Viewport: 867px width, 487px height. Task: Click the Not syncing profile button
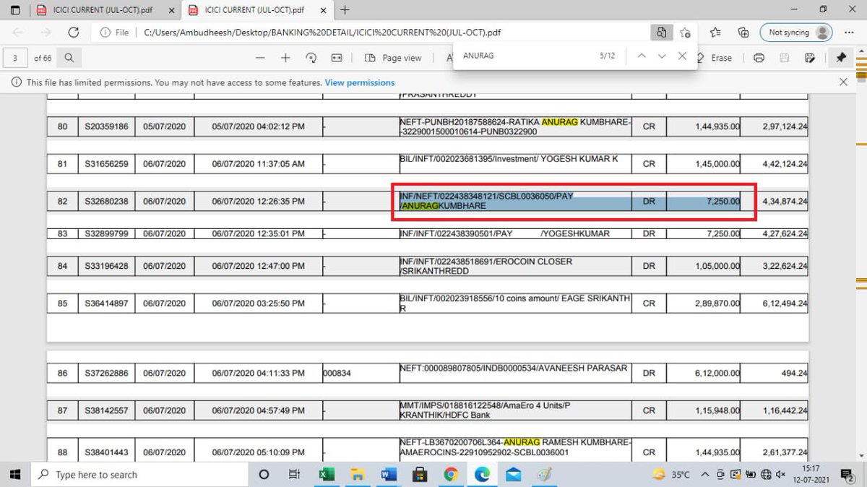tap(795, 33)
